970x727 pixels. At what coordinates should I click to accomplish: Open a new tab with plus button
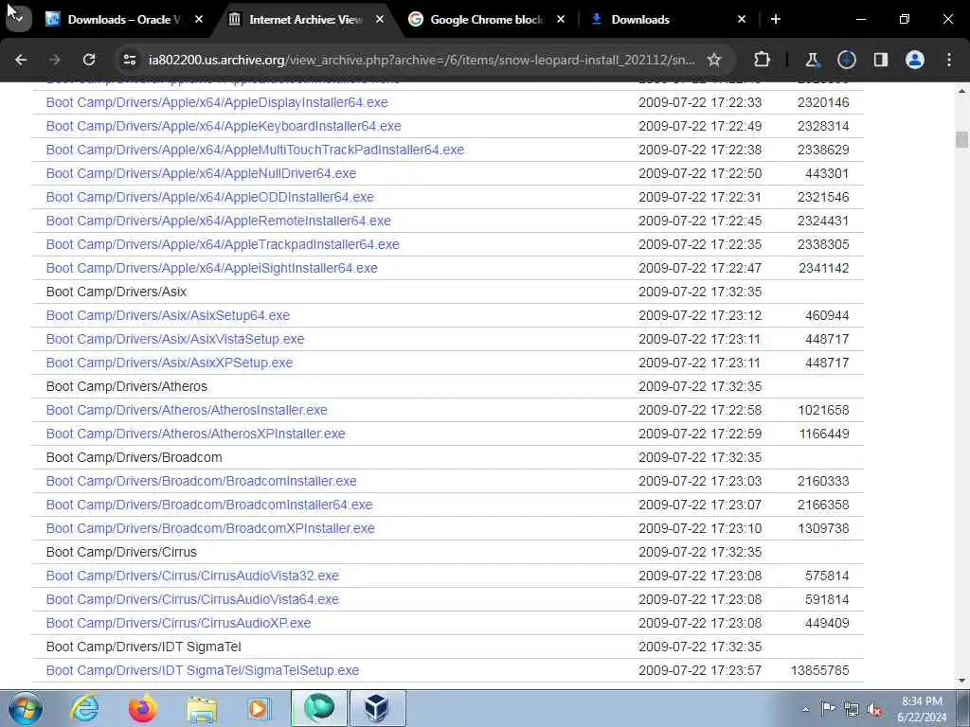[775, 19]
